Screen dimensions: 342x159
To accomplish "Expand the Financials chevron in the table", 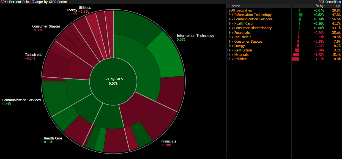I will [232, 33].
